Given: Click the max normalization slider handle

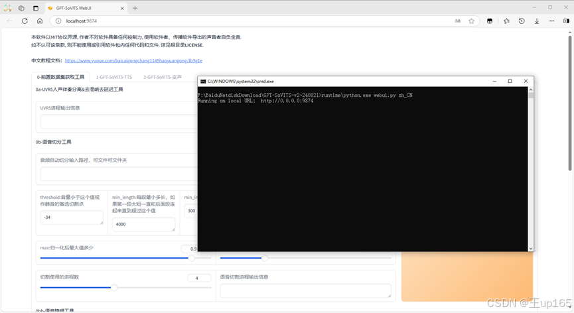Looking at the screenshot, I should coord(192,258).
